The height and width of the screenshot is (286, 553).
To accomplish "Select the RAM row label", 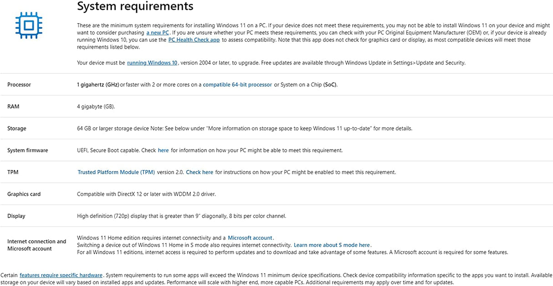I will click(13, 106).
